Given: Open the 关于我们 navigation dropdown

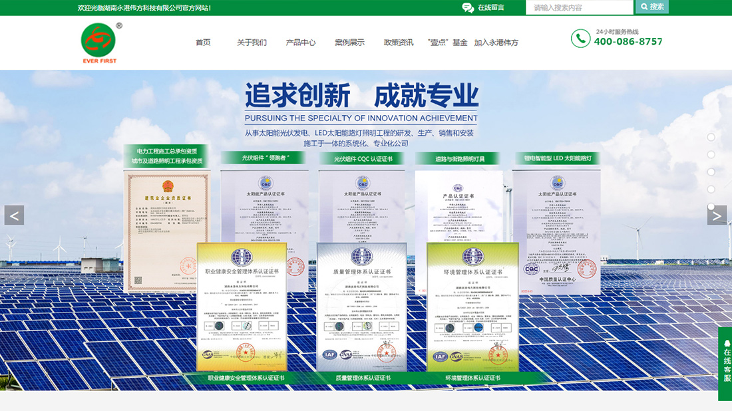Looking at the screenshot, I should [x=252, y=42].
